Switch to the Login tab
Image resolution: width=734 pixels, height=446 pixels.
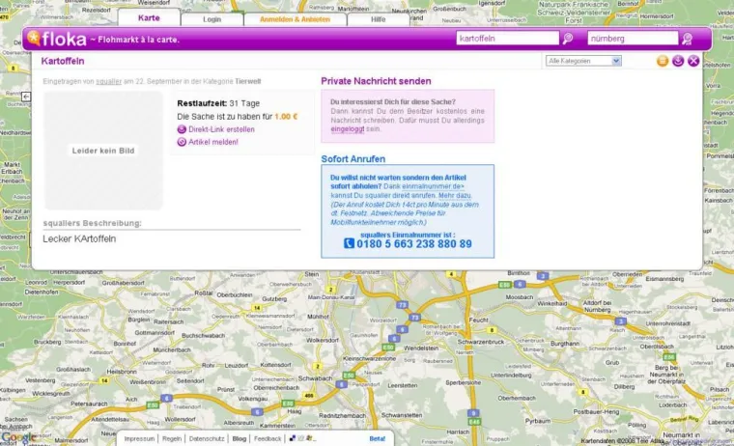tap(212, 19)
